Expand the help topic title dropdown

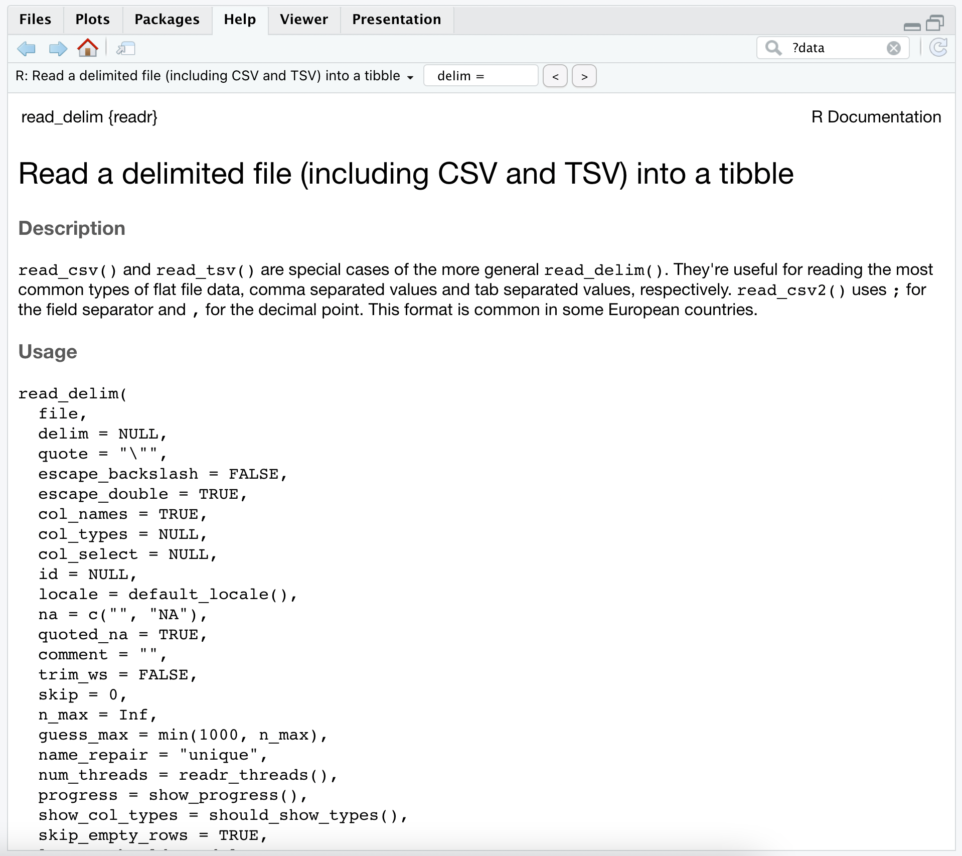pyautogui.click(x=410, y=77)
